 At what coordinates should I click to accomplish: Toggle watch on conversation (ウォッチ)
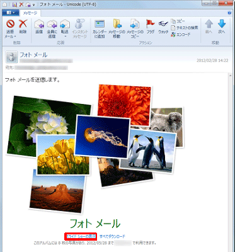(163, 27)
